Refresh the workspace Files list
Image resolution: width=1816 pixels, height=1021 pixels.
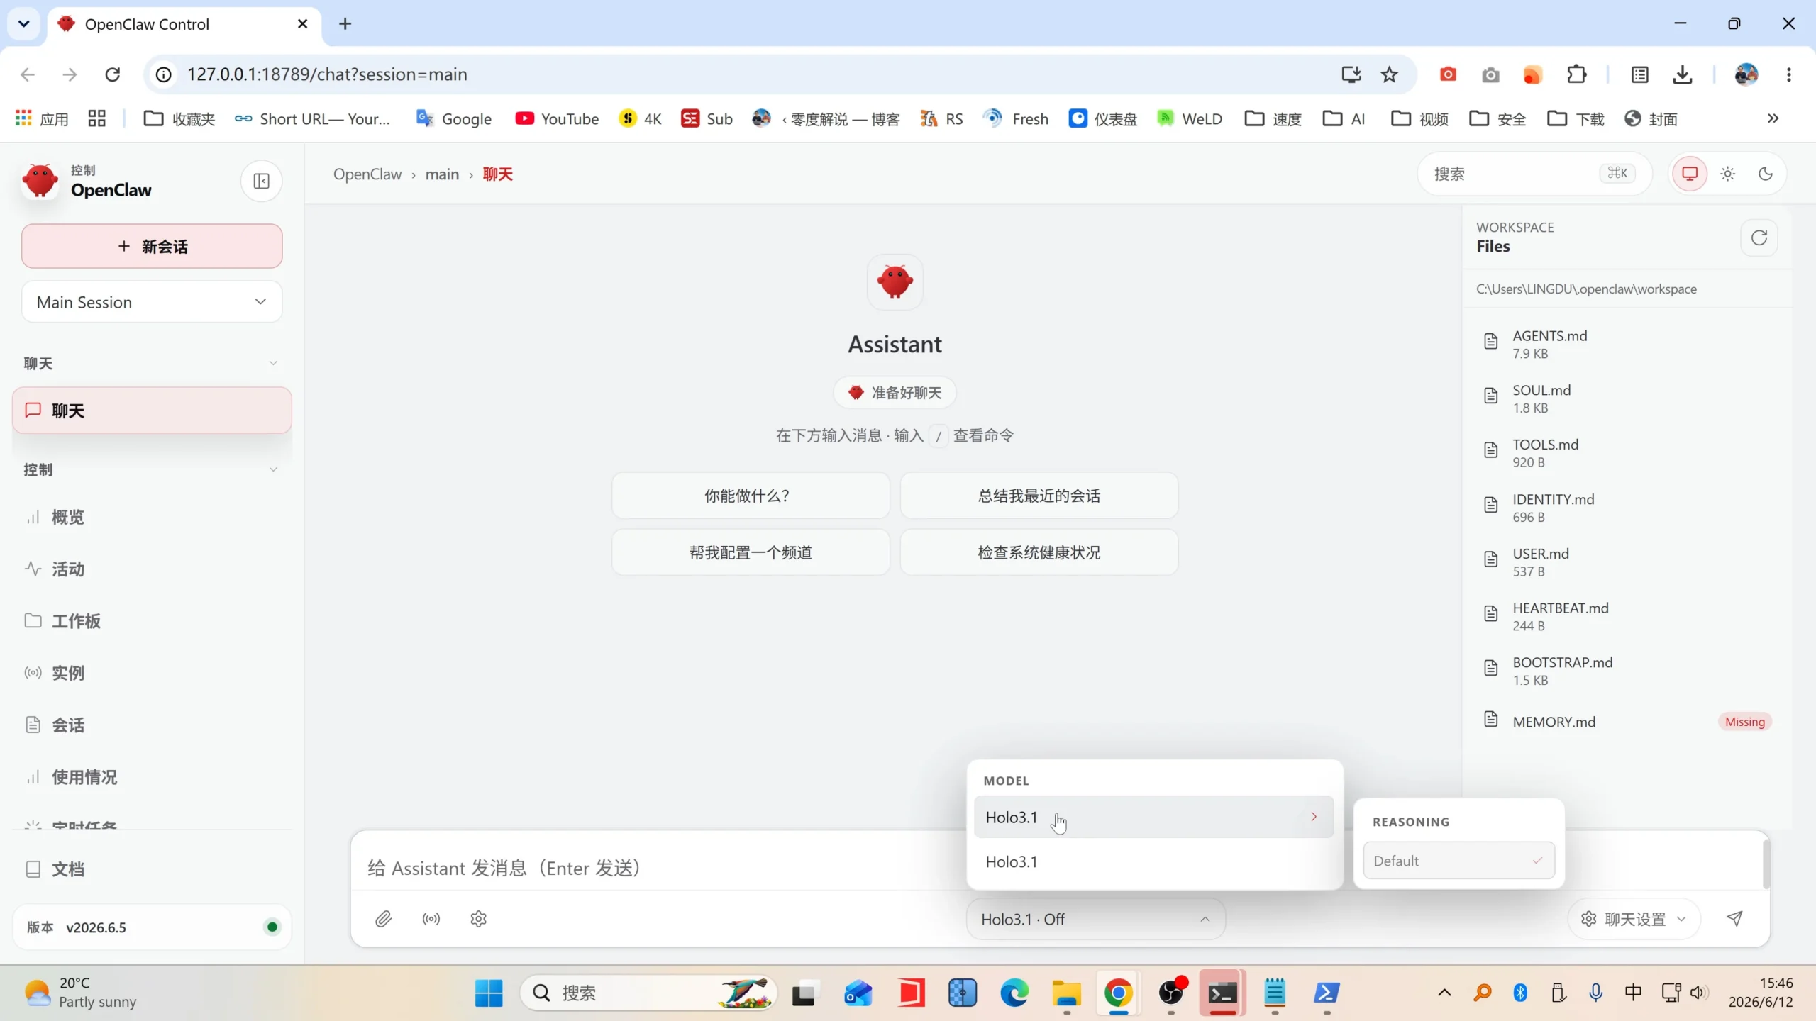coord(1759,238)
